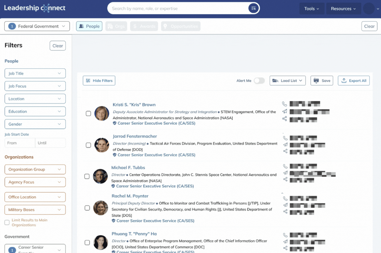Image resolution: width=381 pixels, height=253 pixels.
Task: Click the verified badge icon under Rachel Poynter
Action: tap(114, 221)
